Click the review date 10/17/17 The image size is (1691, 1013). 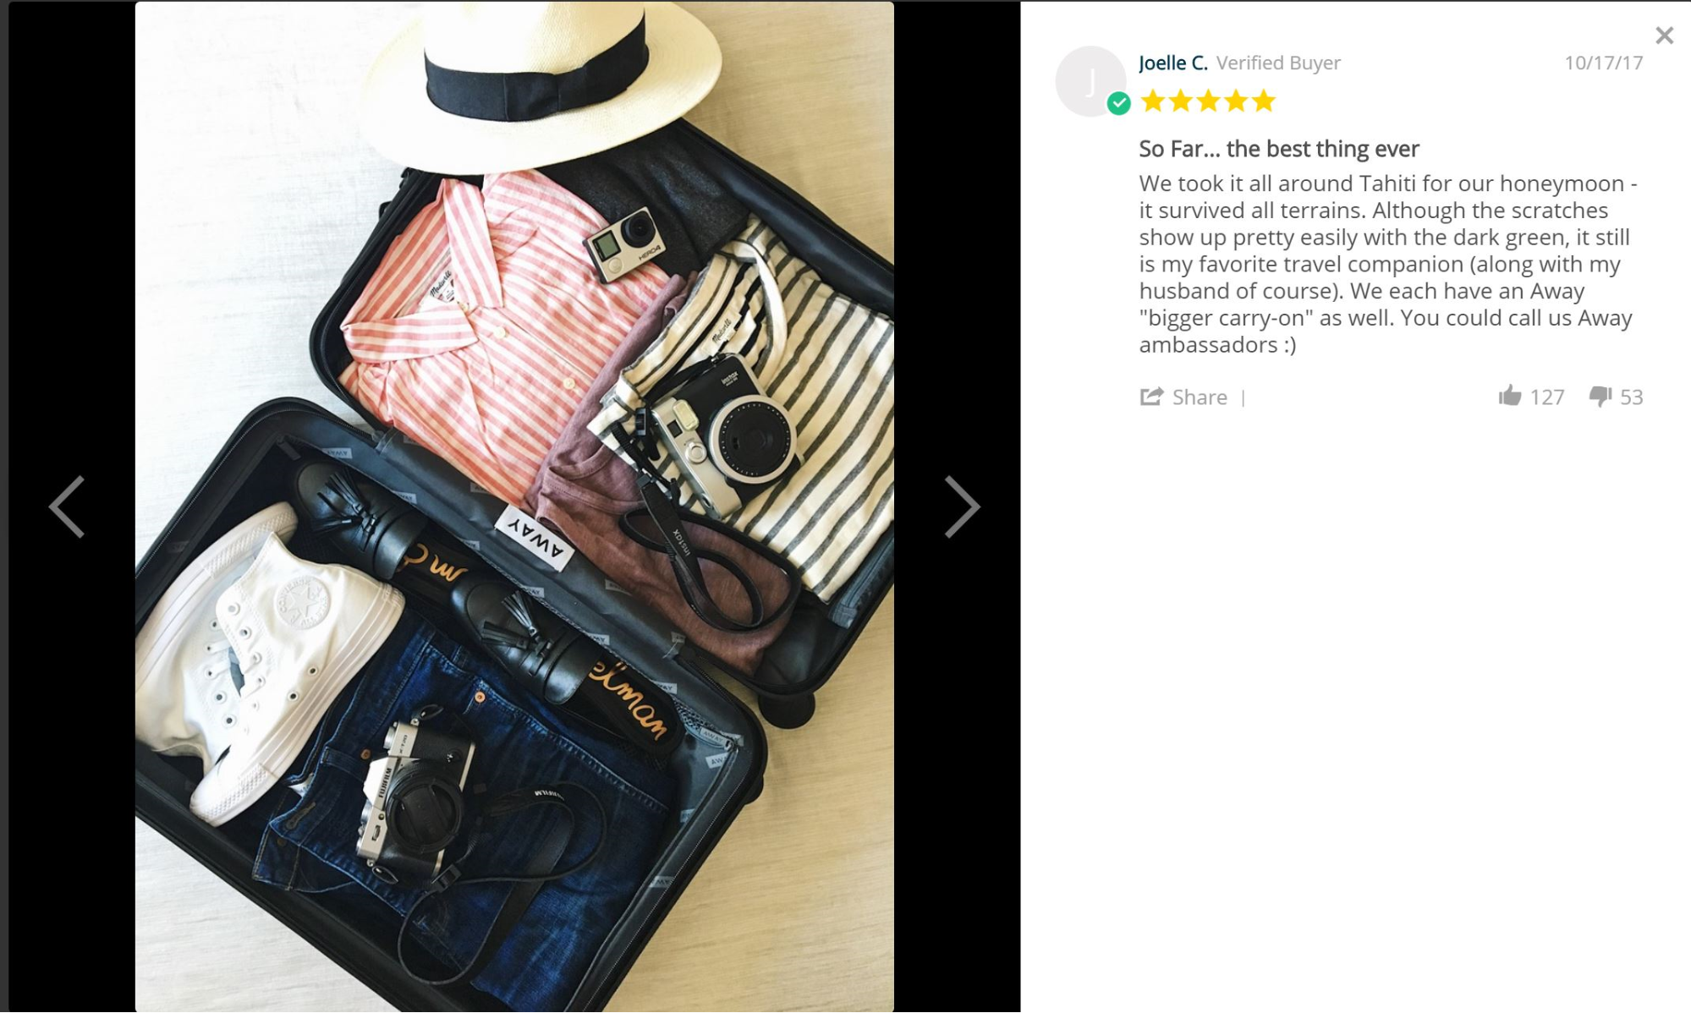pos(1603,63)
